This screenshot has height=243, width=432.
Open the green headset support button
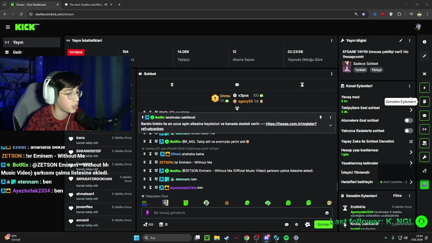(421, 221)
